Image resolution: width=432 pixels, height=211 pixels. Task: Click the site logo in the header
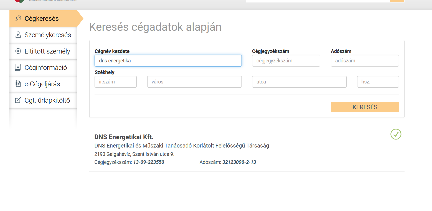19,1
